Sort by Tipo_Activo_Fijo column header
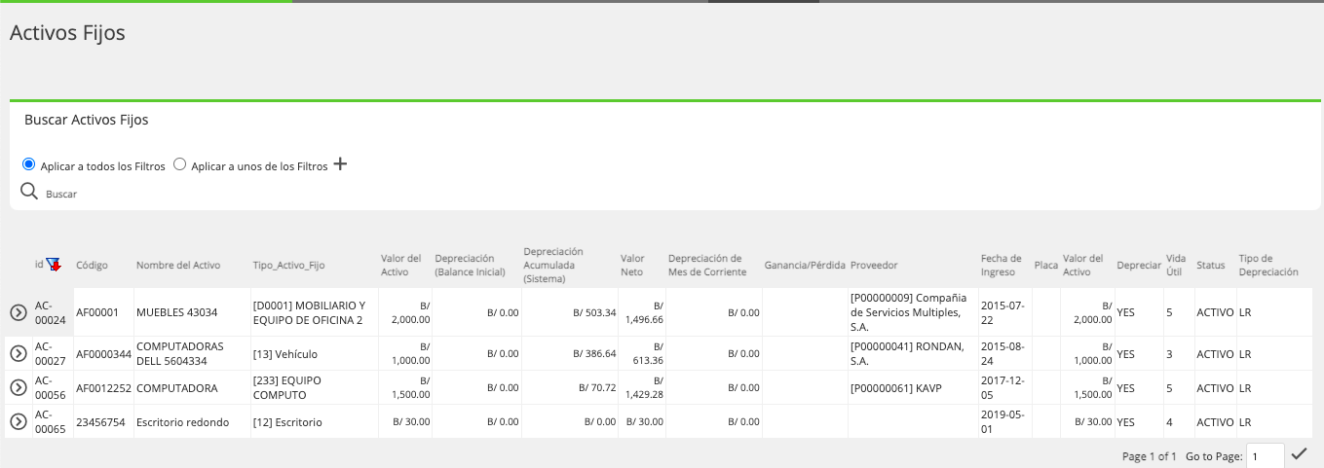 (x=288, y=265)
